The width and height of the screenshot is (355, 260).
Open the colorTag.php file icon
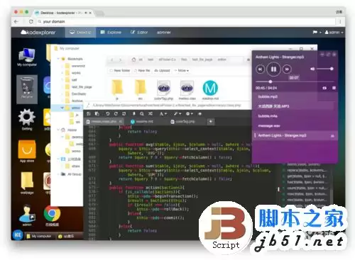pos(164,90)
